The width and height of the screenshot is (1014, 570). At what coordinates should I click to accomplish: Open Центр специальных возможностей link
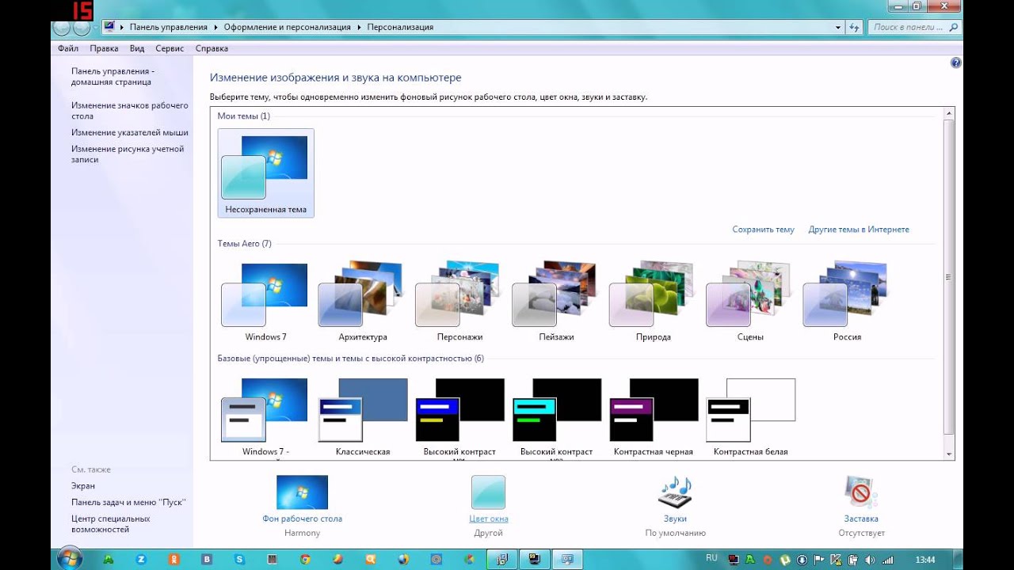point(110,524)
